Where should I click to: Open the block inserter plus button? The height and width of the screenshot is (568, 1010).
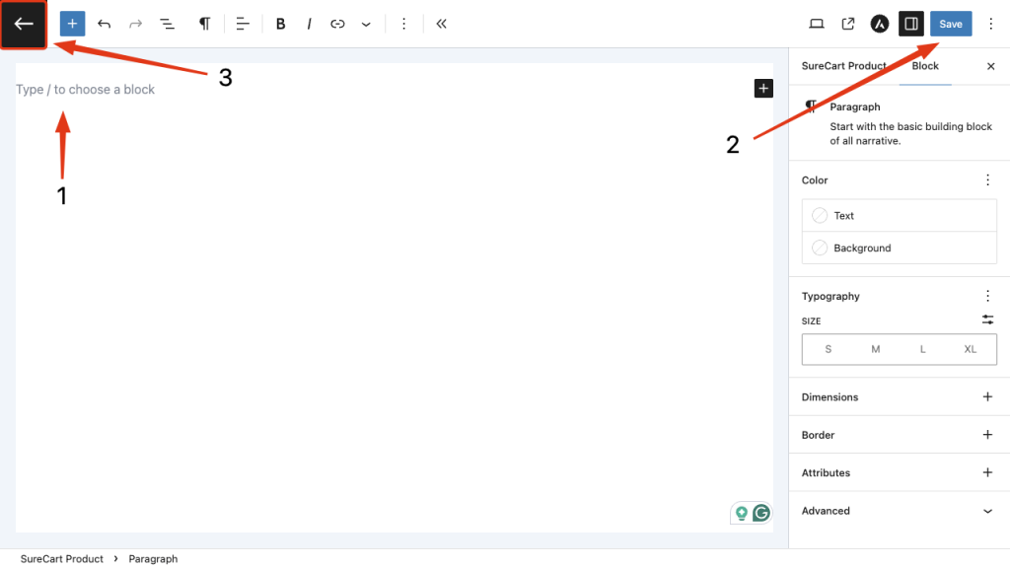(x=72, y=24)
